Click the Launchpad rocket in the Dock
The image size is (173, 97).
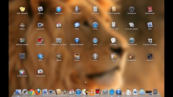[25, 92]
